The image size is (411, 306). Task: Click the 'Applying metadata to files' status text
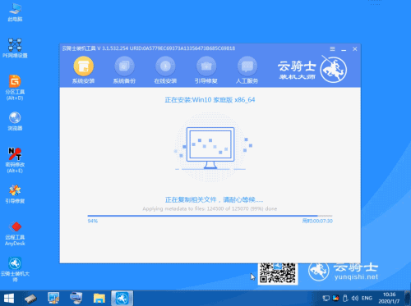point(210,208)
